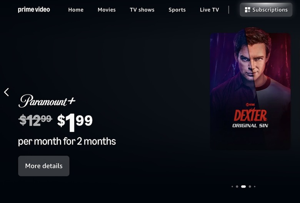Click the Paramount+ logo

(47, 101)
